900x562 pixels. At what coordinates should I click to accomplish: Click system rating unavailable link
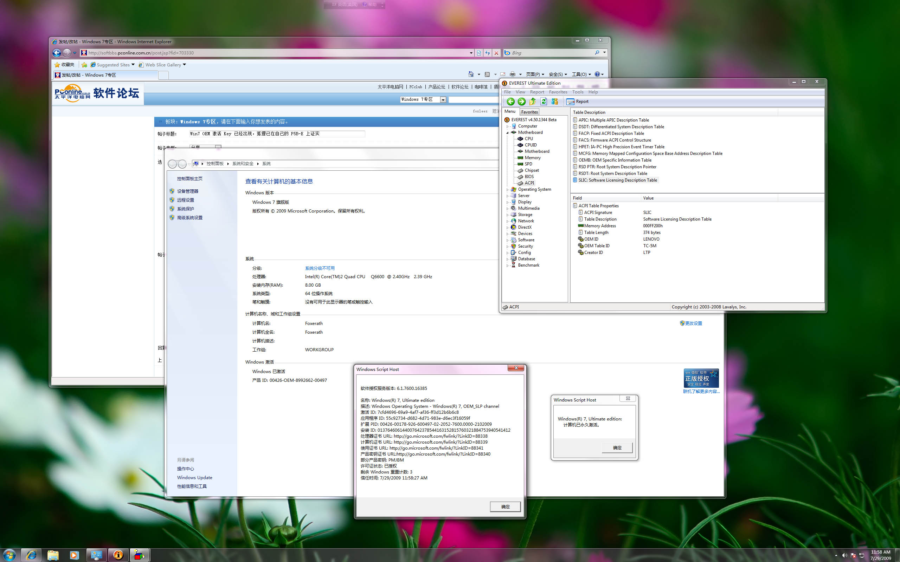[320, 268]
